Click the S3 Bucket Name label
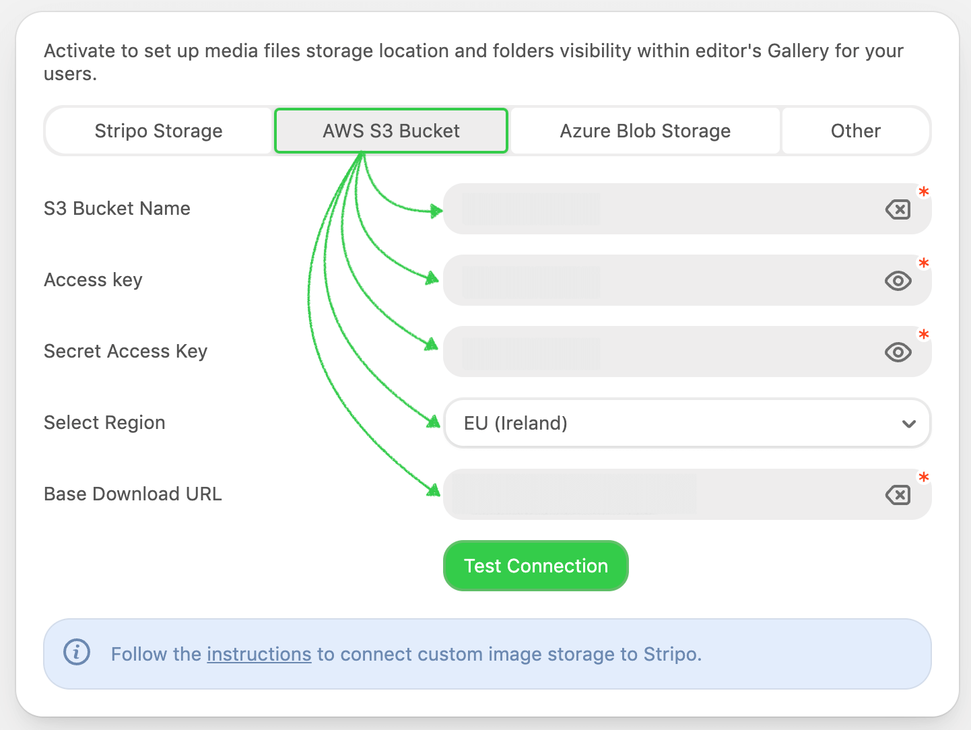971x730 pixels. pos(117,209)
